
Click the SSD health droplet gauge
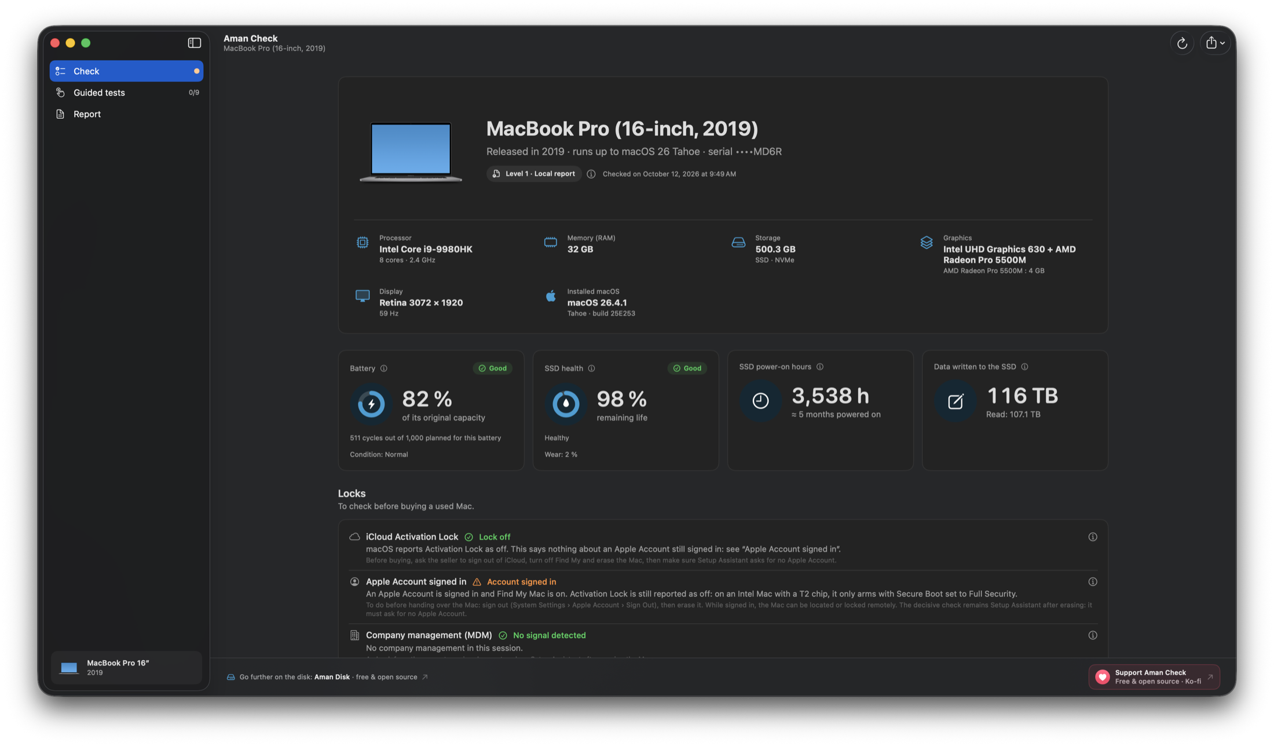click(x=566, y=404)
